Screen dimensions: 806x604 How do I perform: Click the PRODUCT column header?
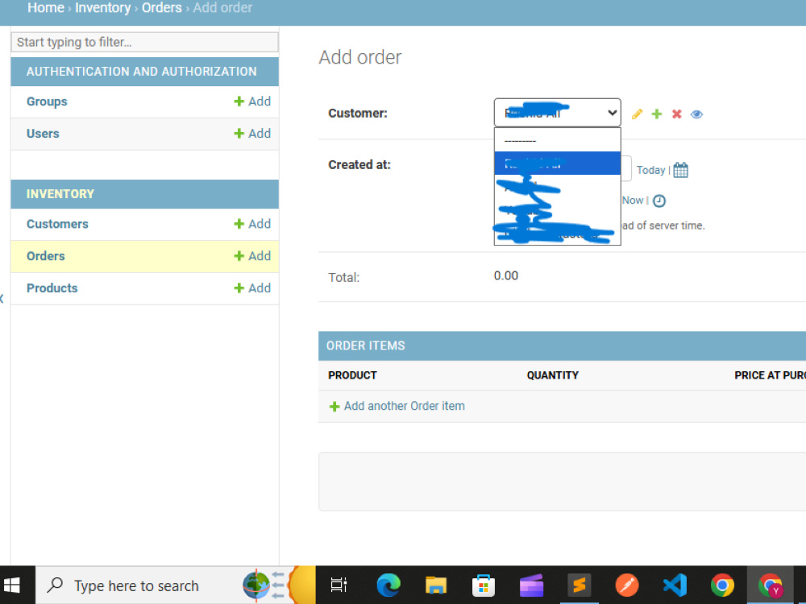pyautogui.click(x=352, y=375)
